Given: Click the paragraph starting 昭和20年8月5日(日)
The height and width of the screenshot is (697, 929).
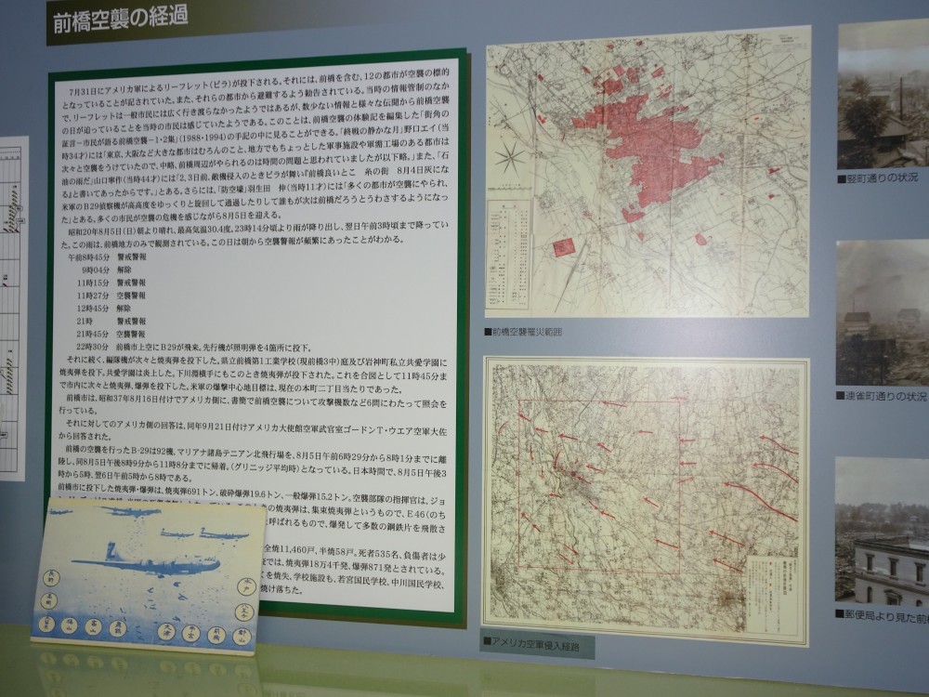Looking at the screenshot, I should 255,235.
